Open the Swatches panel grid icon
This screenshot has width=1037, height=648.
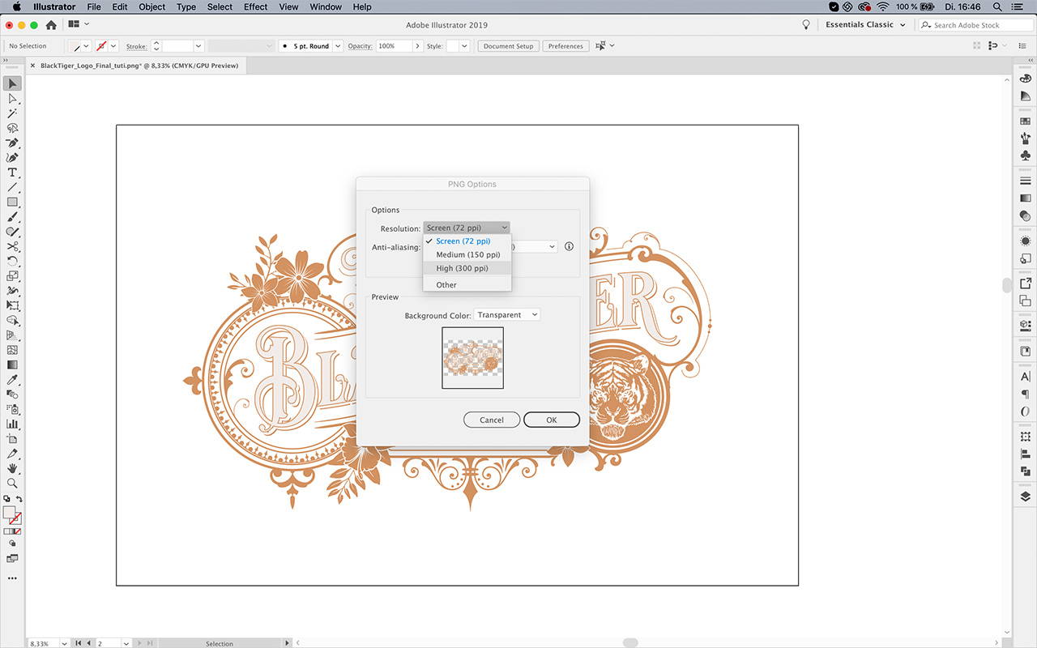pos(1025,121)
